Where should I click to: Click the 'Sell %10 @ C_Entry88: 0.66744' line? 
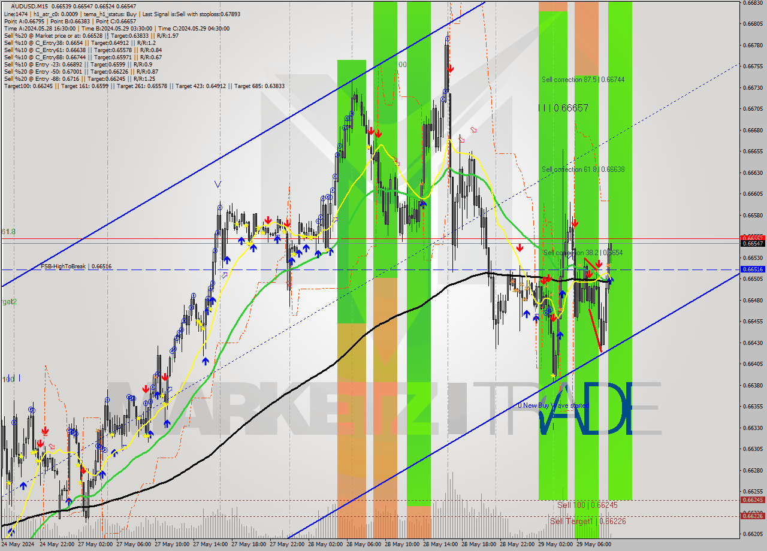[x=83, y=57]
